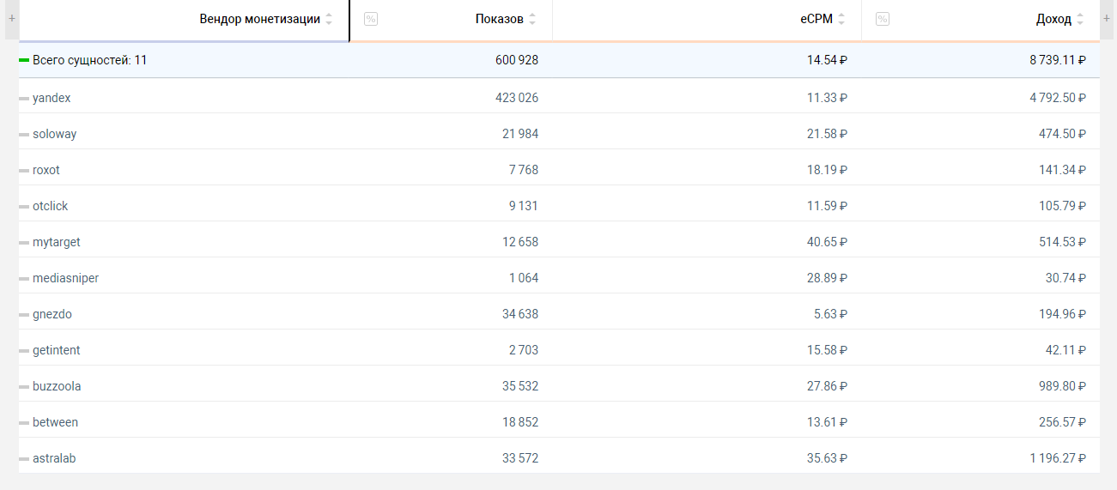Viewport: 1117px width, 490px height.
Task: Click the sort arrows next to Показов
Action: point(532,19)
